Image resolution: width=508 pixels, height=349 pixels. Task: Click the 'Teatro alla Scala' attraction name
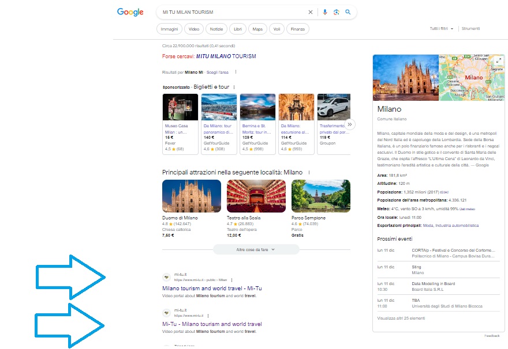(x=244, y=218)
